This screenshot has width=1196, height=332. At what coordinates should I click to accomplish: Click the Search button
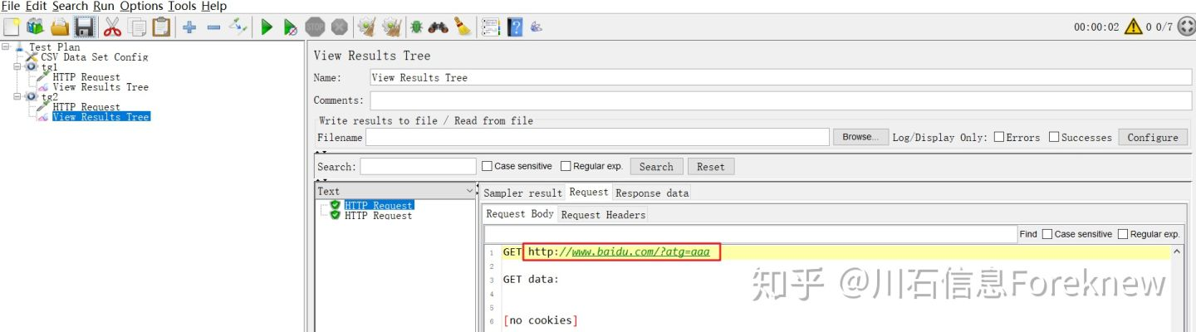click(656, 166)
